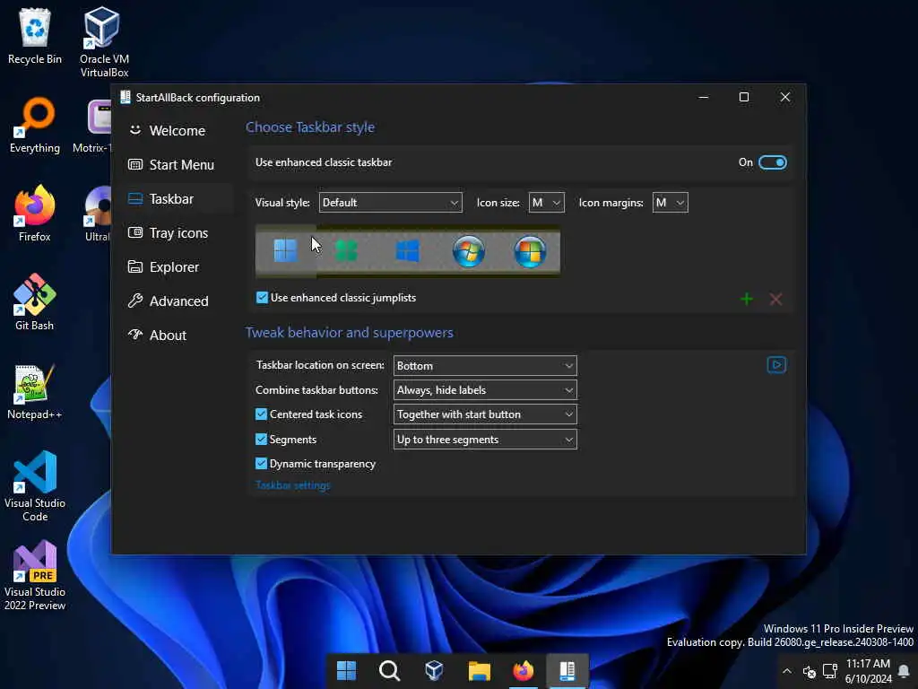The image size is (918, 689).
Task: Expand Combine taskbar buttons dropdown
Action: click(485, 390)
